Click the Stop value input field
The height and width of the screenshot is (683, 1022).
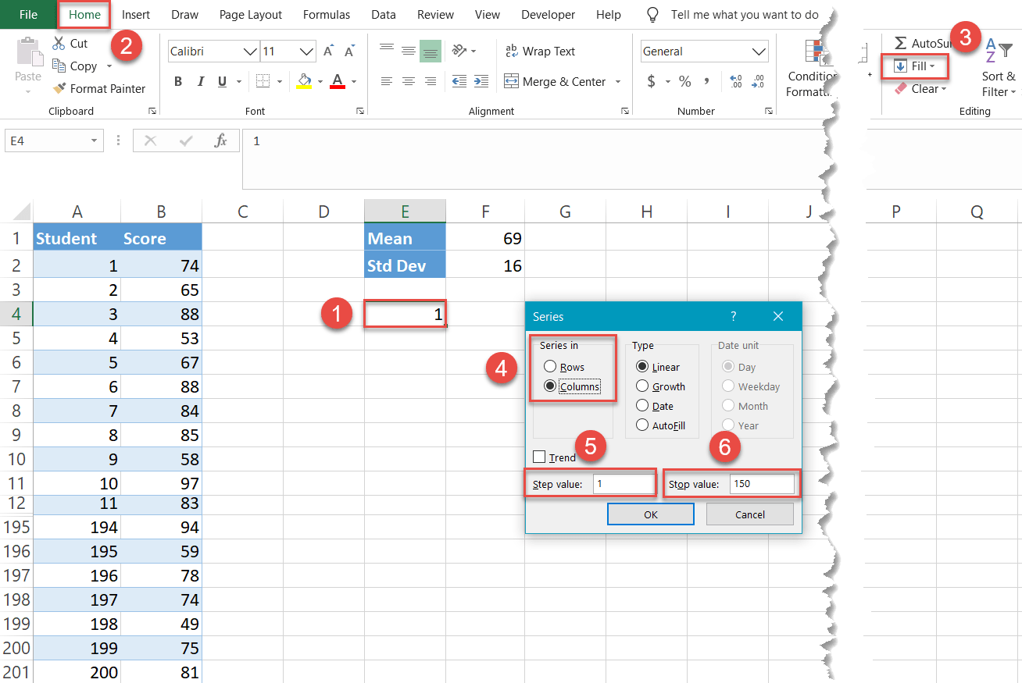tap(762, 483)
